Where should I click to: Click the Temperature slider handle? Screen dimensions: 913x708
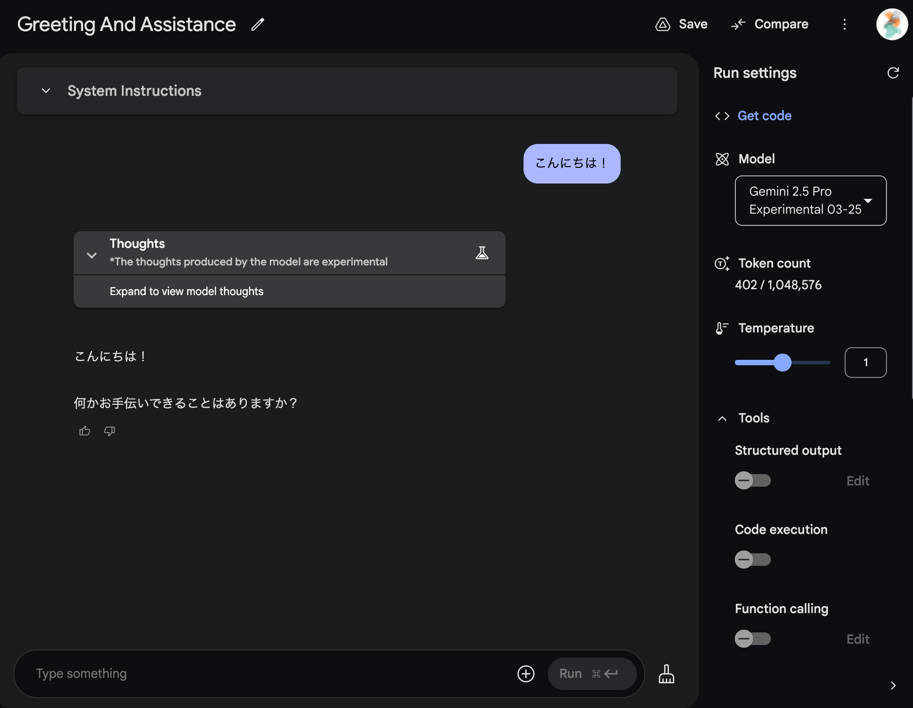[x=782, y=363]
